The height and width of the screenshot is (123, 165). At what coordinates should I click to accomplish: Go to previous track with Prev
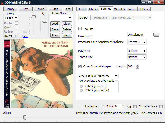pos(55,35)
